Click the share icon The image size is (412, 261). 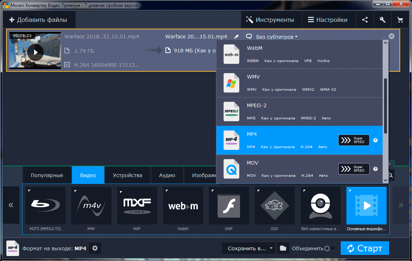pos(365,20)
